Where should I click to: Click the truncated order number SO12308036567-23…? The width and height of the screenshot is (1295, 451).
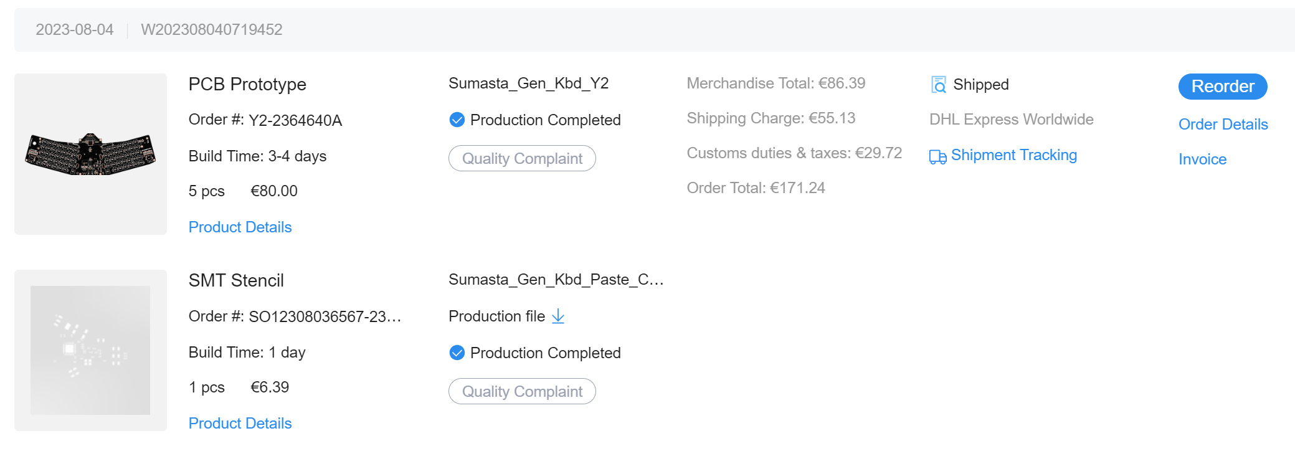[x=325, y=316]
